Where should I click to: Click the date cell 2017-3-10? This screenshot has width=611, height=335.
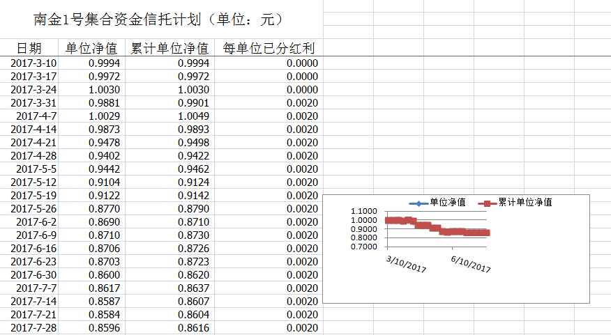[34, 63]
